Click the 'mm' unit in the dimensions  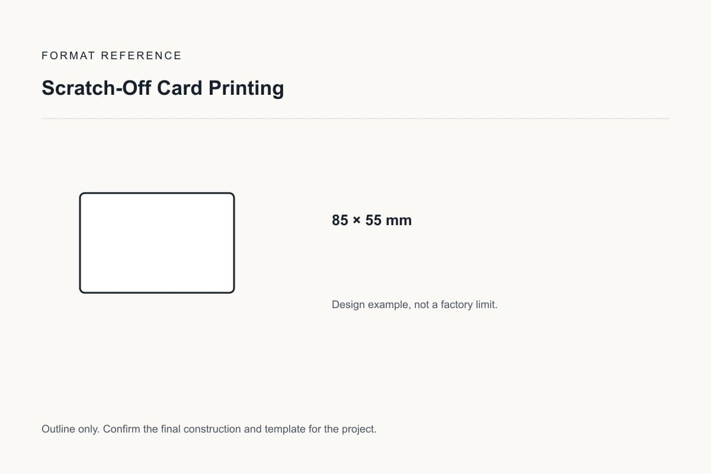point(399,221)
